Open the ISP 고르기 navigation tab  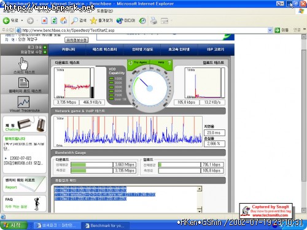pos(216,50)
